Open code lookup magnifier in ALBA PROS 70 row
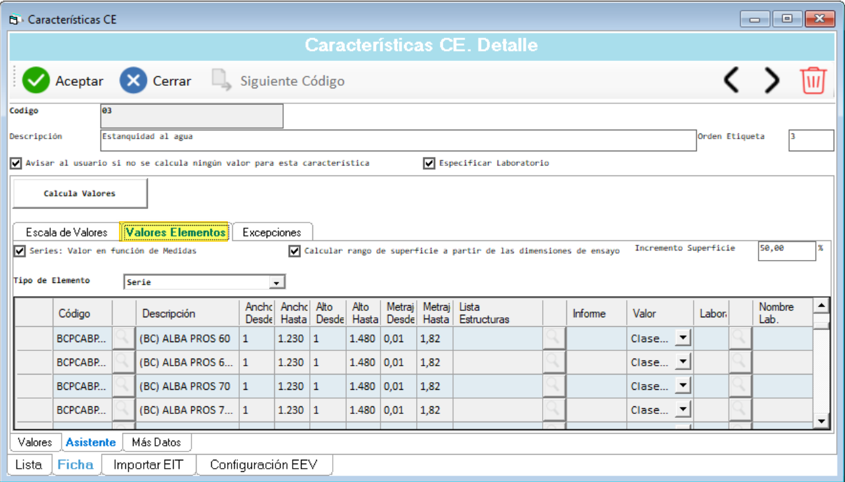 tap(124, 386)
